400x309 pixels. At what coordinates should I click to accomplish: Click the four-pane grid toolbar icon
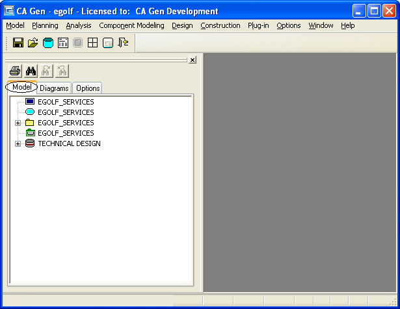pyautogui.click(x=92, y=42)
